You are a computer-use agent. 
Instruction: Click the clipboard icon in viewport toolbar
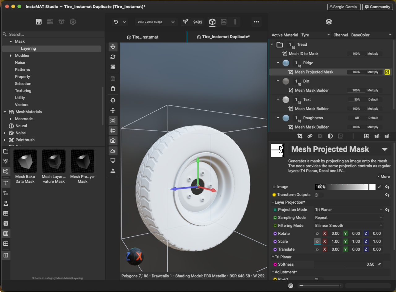[x=113, y=89]
